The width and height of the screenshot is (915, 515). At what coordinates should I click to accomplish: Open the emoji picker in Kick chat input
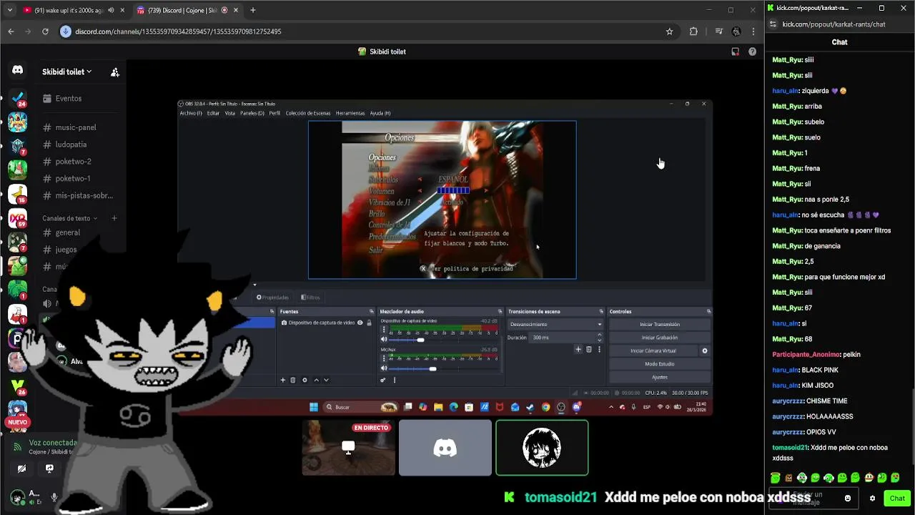(848, 499)
